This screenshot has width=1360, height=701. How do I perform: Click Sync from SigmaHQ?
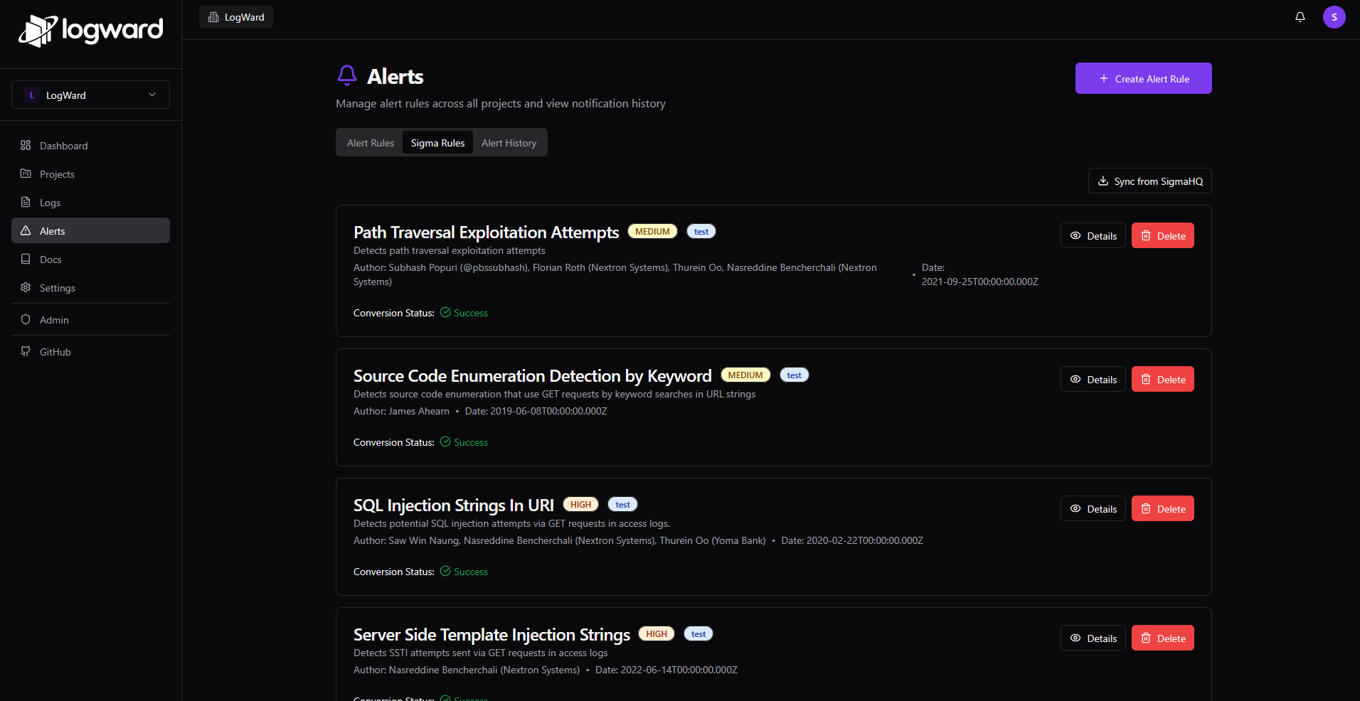(x=1149, y=181)
